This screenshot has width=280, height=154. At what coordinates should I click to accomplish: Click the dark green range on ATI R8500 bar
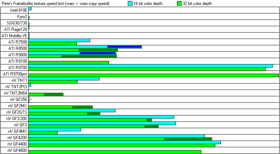[98, 50]
